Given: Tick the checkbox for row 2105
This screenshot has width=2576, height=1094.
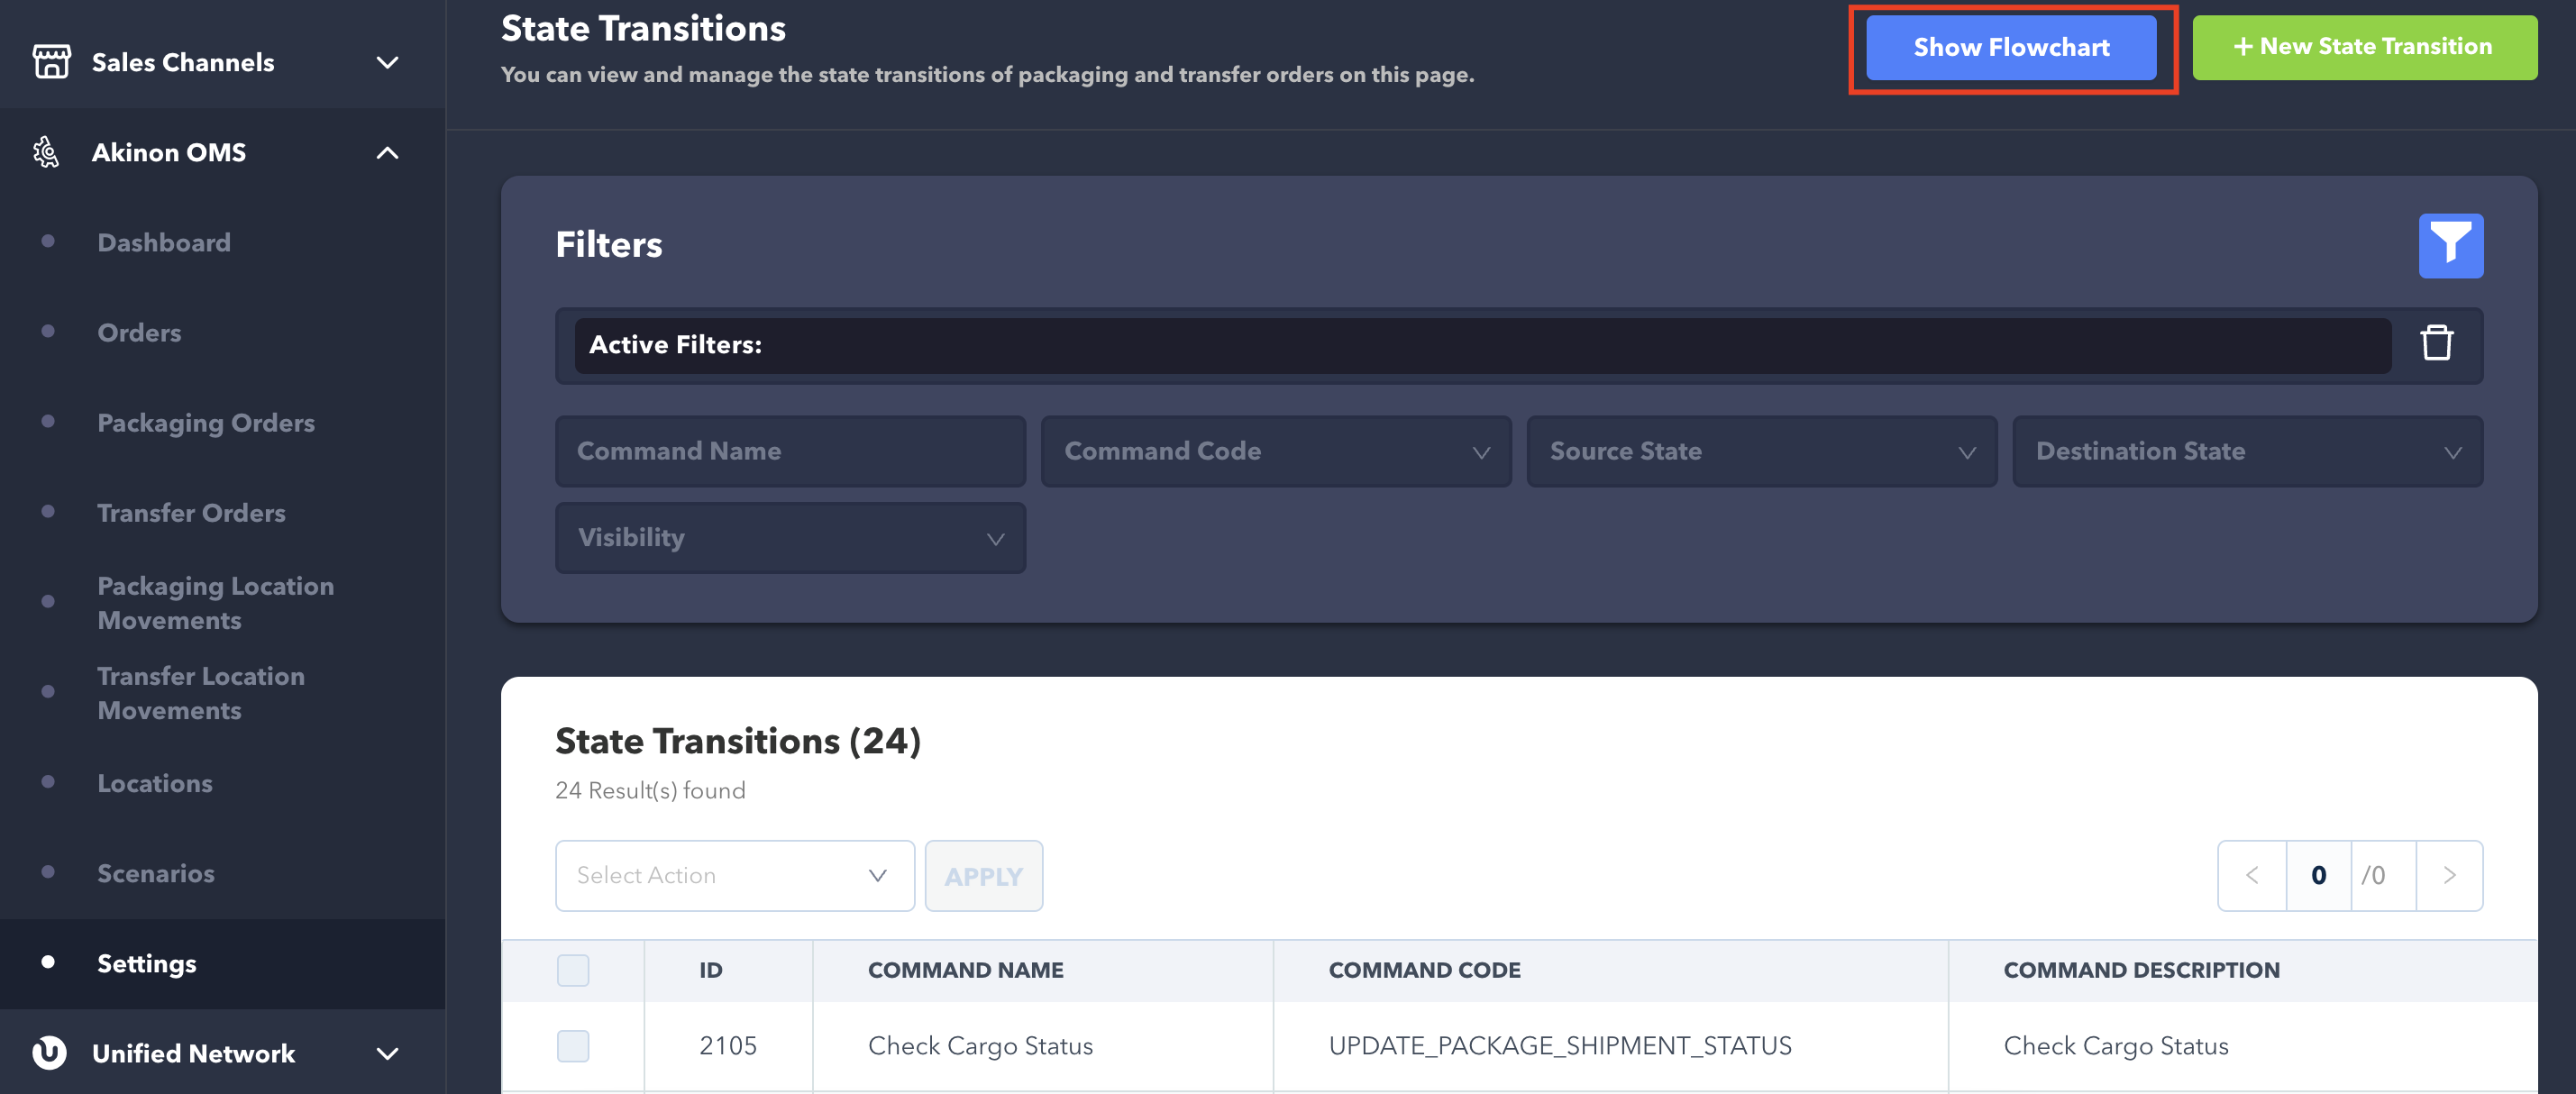Looking at the screenshot, I should 573,1046.
